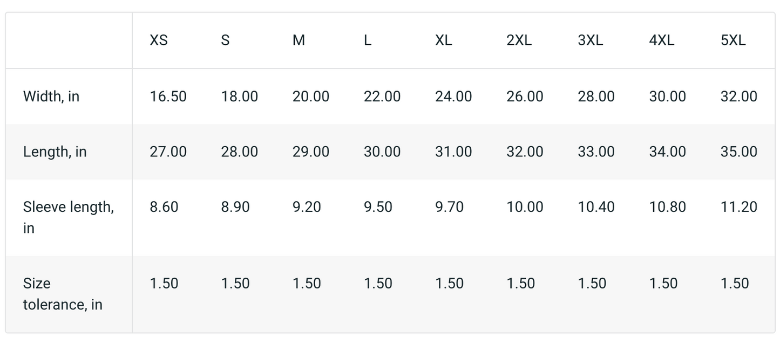Select the 4XL column header
The height and width of the screenshot is (351, 780).
click(661, 40)
